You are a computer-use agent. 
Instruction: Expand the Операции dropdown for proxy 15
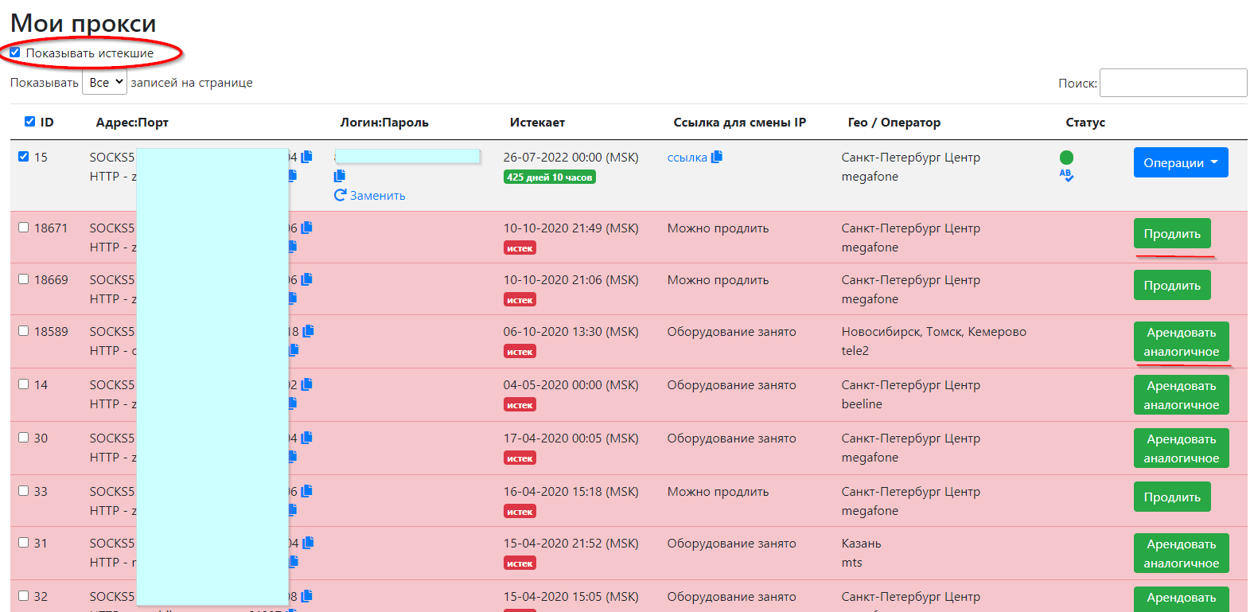coord(1180,162)
